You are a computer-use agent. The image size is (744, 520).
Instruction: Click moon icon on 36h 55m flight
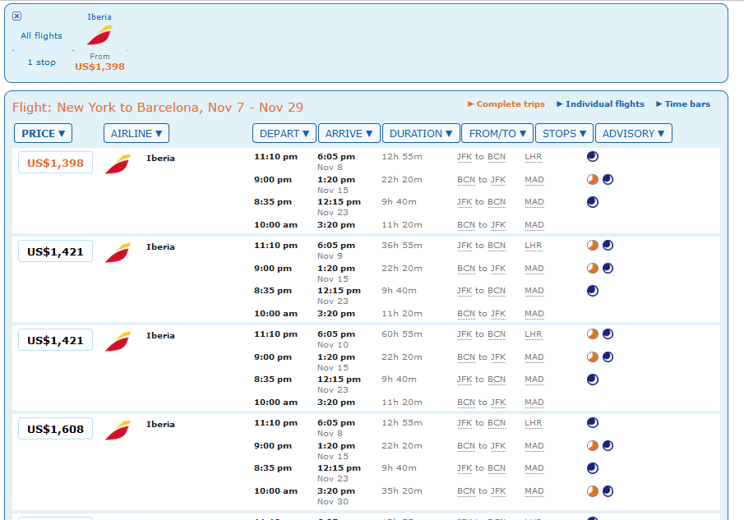pyautogui.click(x=608, y=245)
